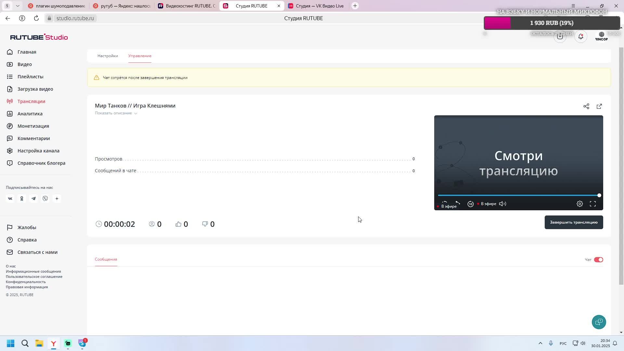The image size is (624, 351).
Task: Mute the stream player volume
Action: point(502,204)
